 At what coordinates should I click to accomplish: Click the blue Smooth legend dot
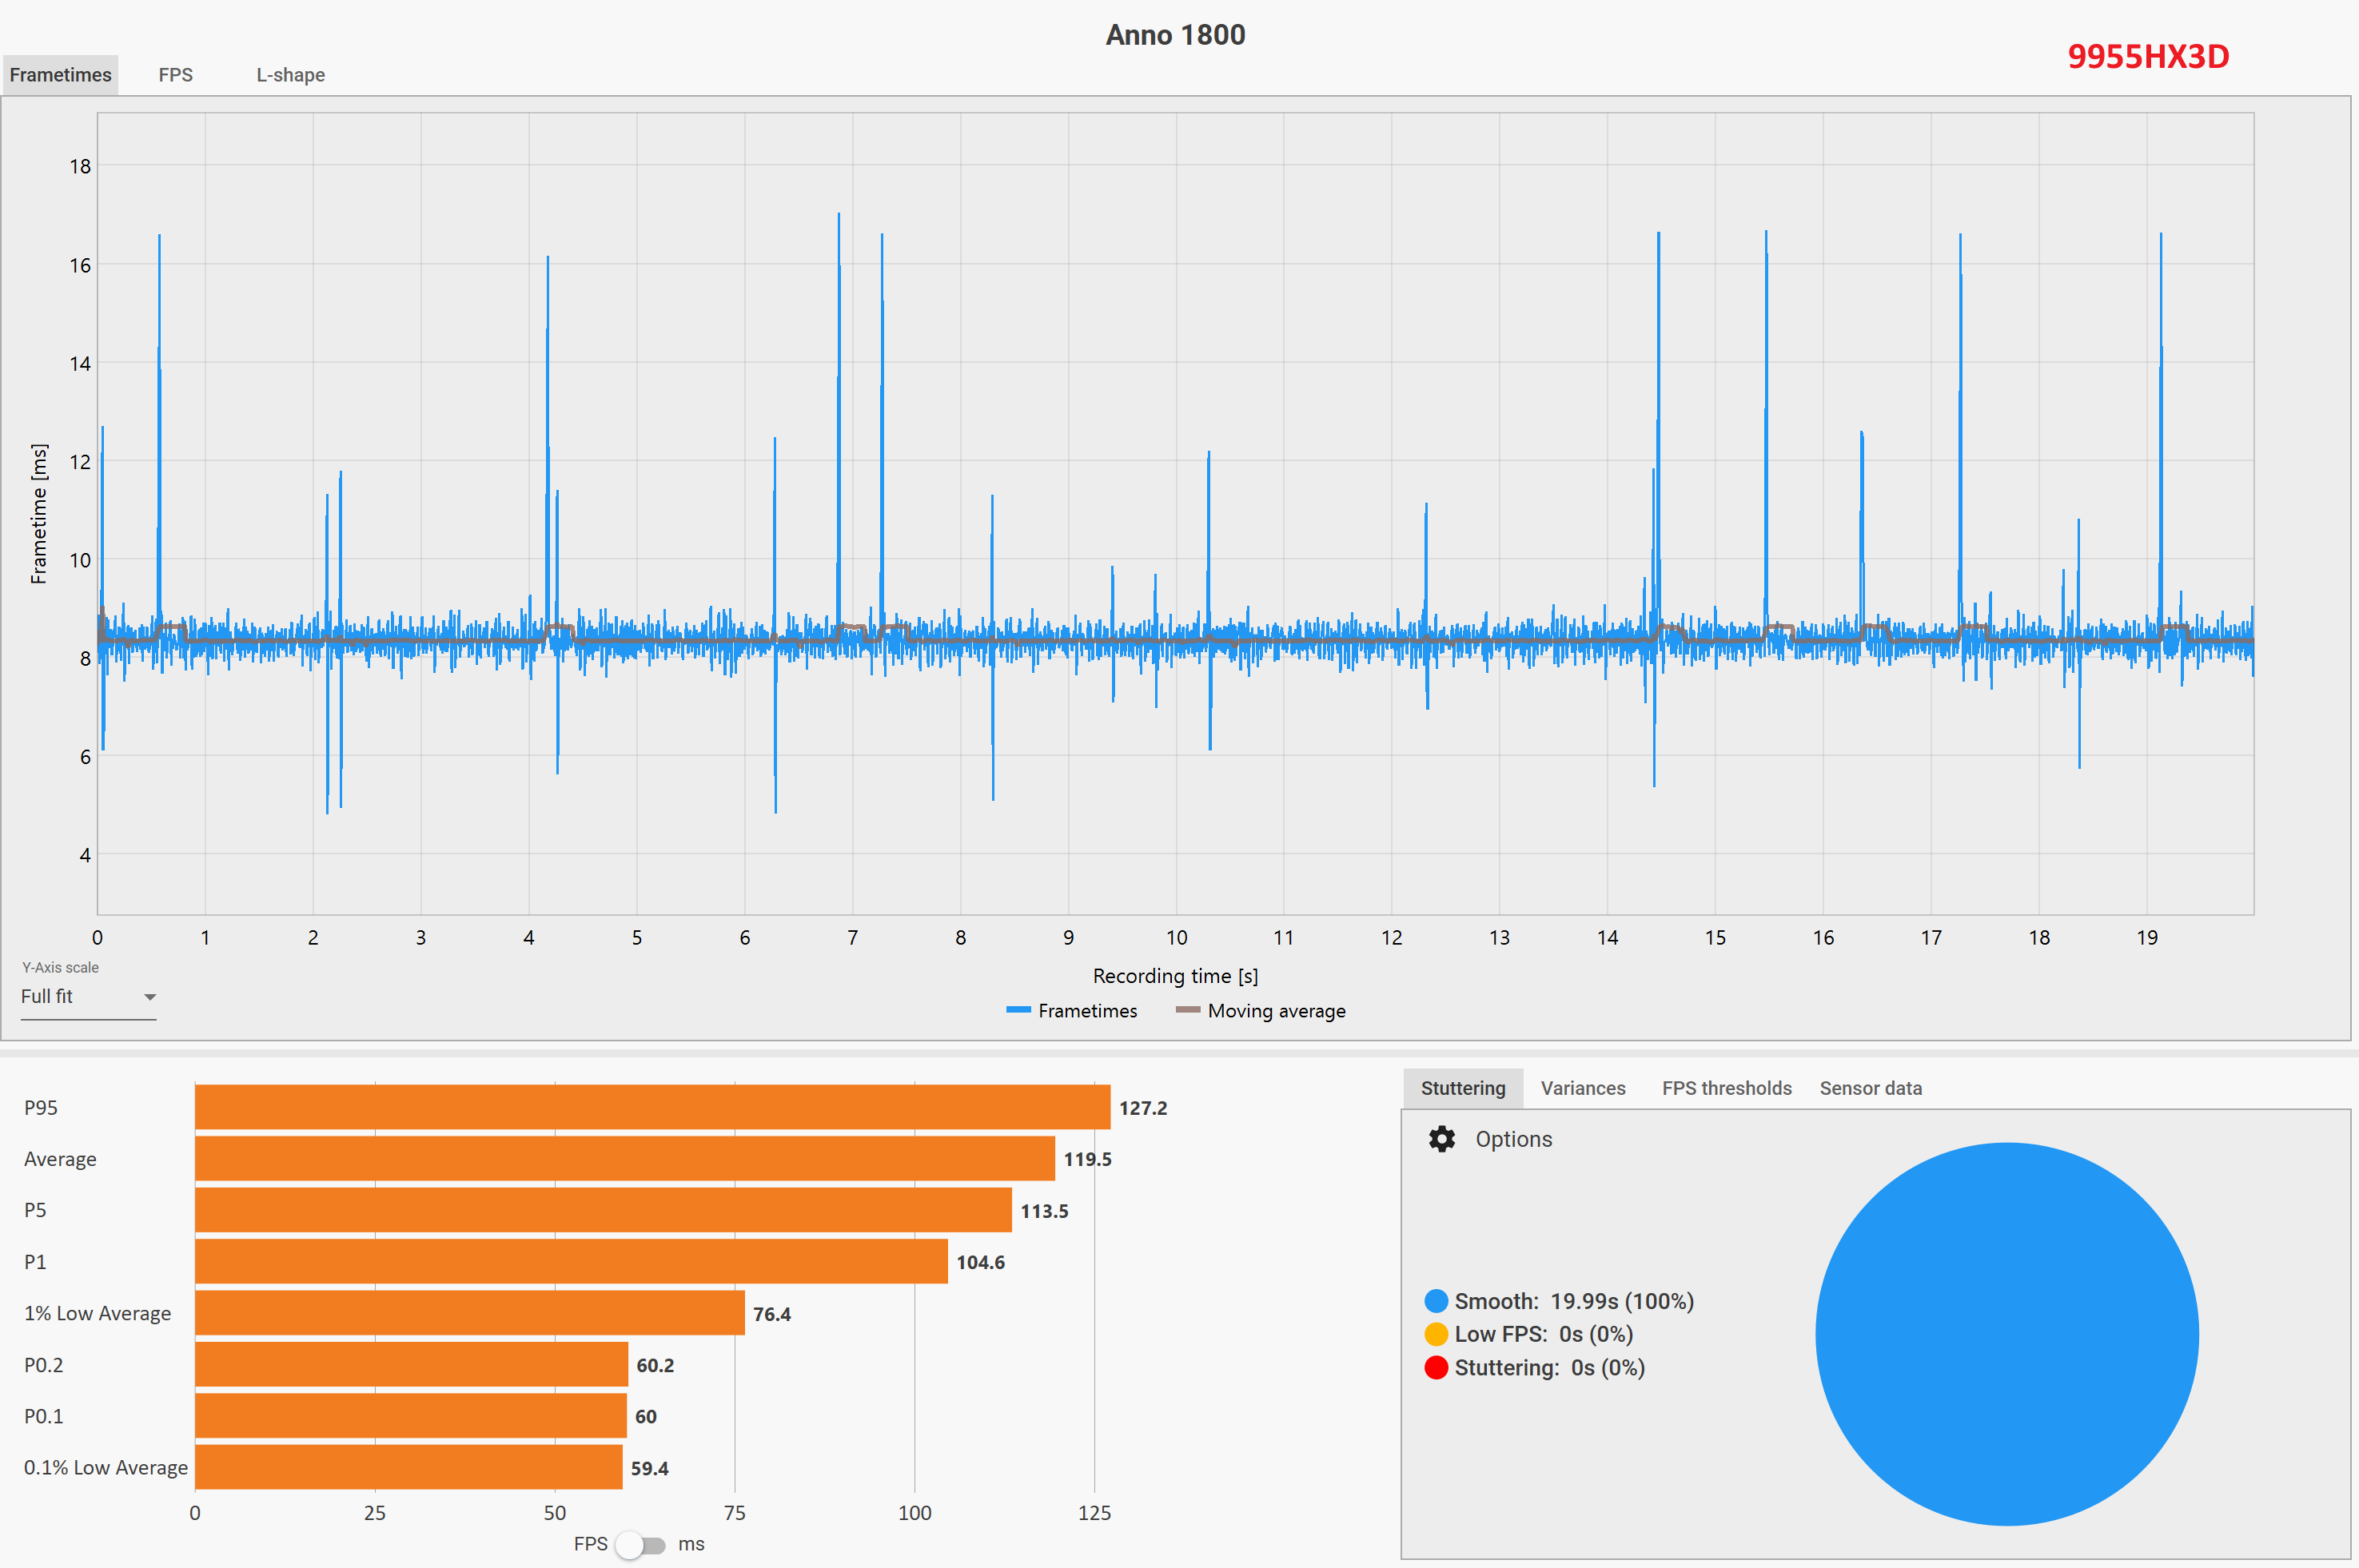pyautogui.click(x=1436, y=1301)
